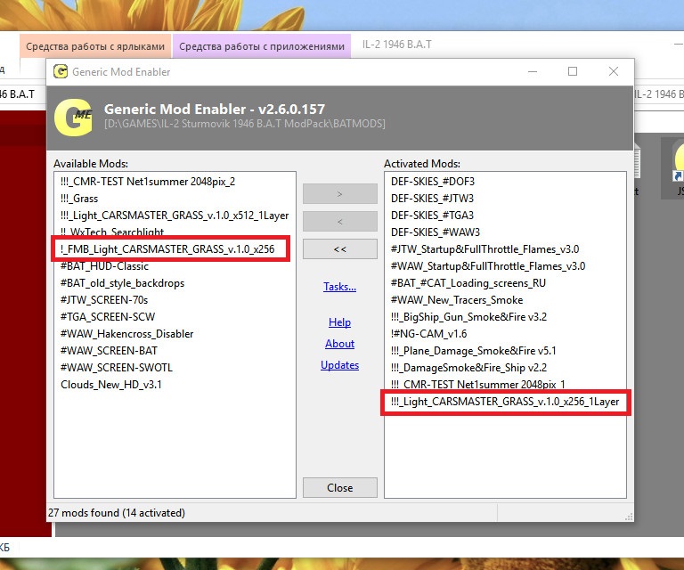
Task: Open the Help link
Action: tap(340, 322)
